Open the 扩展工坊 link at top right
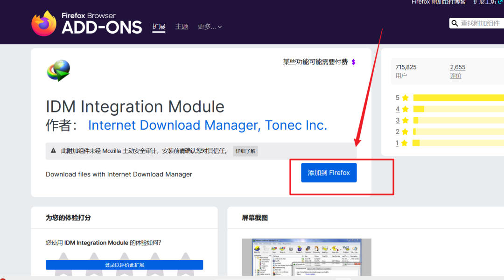This screenshot has height=280, width=504. click(x=487, y=2)
